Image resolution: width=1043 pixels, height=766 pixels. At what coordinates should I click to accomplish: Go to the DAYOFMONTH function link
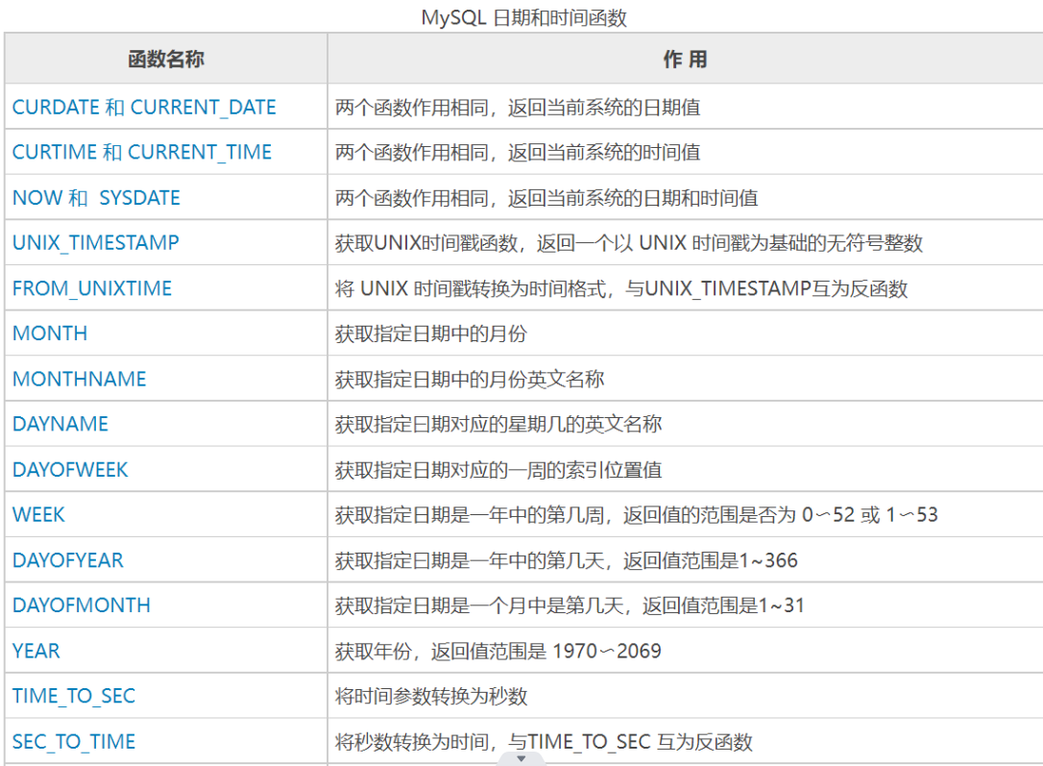[82, 605]
